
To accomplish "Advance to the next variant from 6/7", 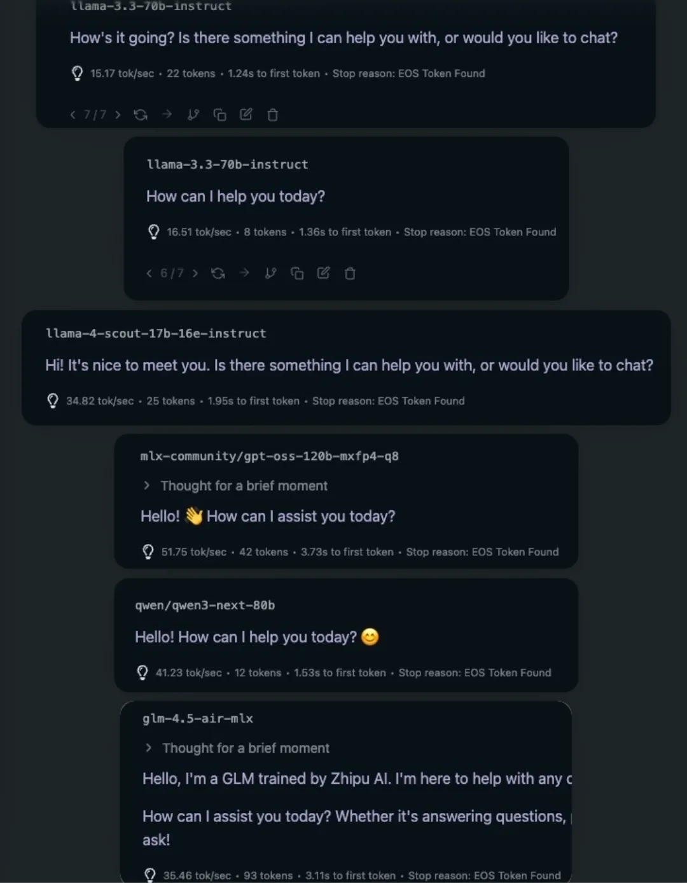I will pos(195,274).
